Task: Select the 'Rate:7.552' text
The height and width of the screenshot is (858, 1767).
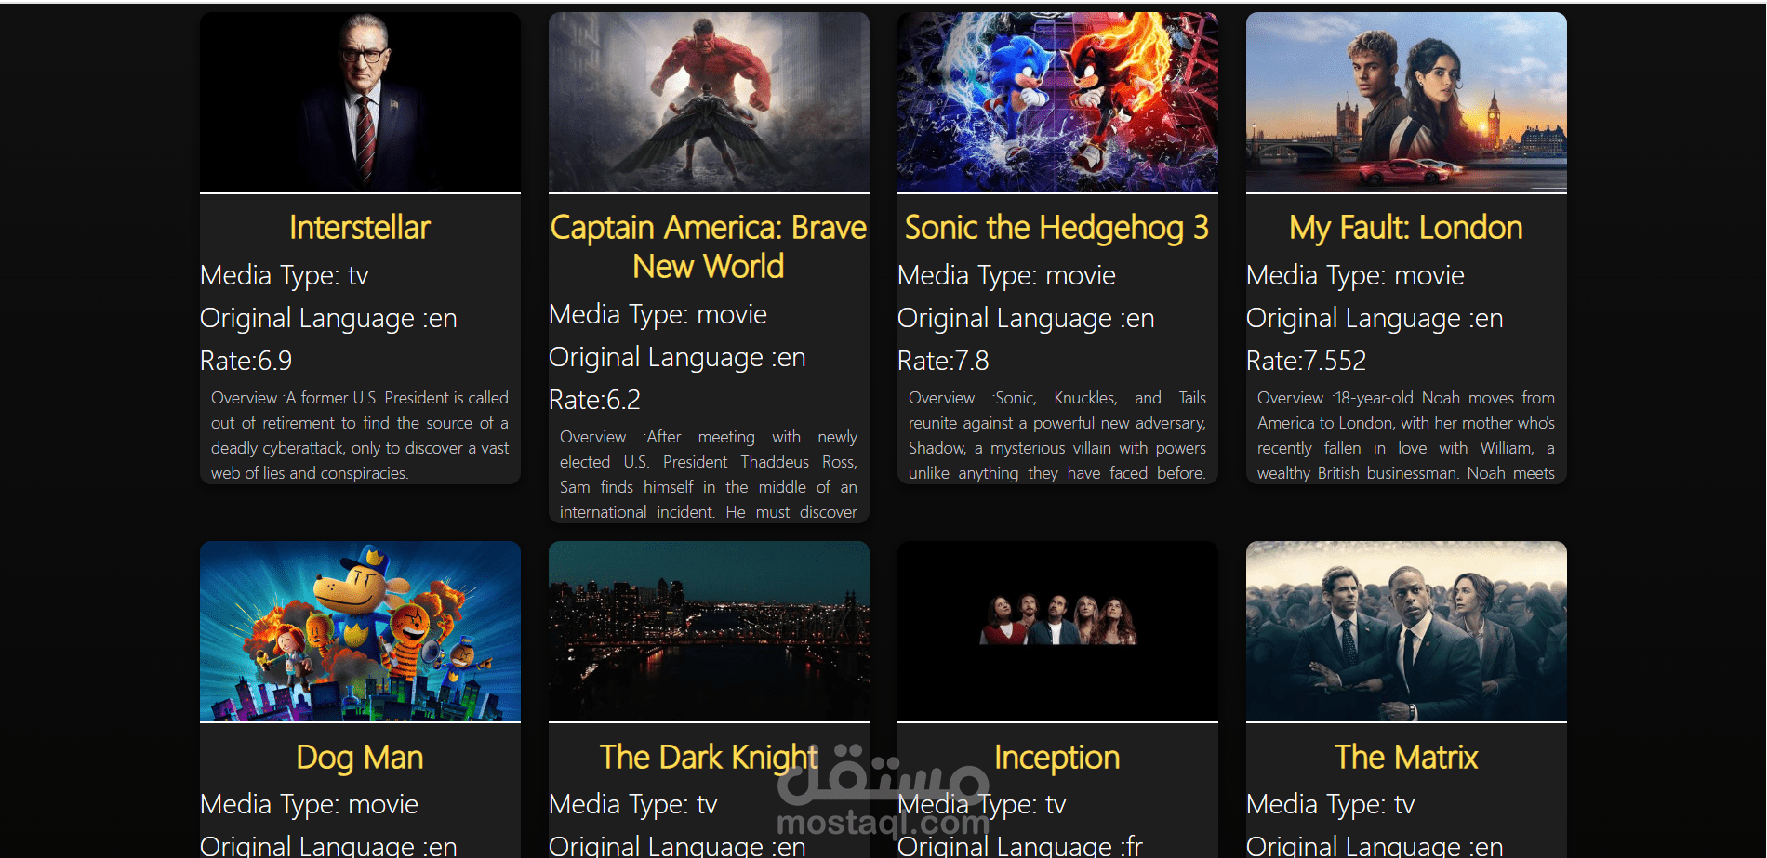Action: pyautogui.click(x=1307, y=361)
